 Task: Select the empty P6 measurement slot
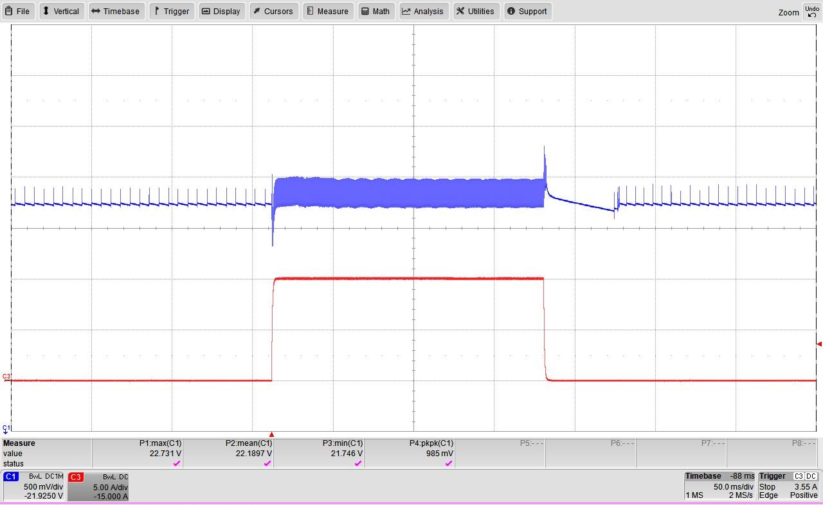[x=591, y=453]
